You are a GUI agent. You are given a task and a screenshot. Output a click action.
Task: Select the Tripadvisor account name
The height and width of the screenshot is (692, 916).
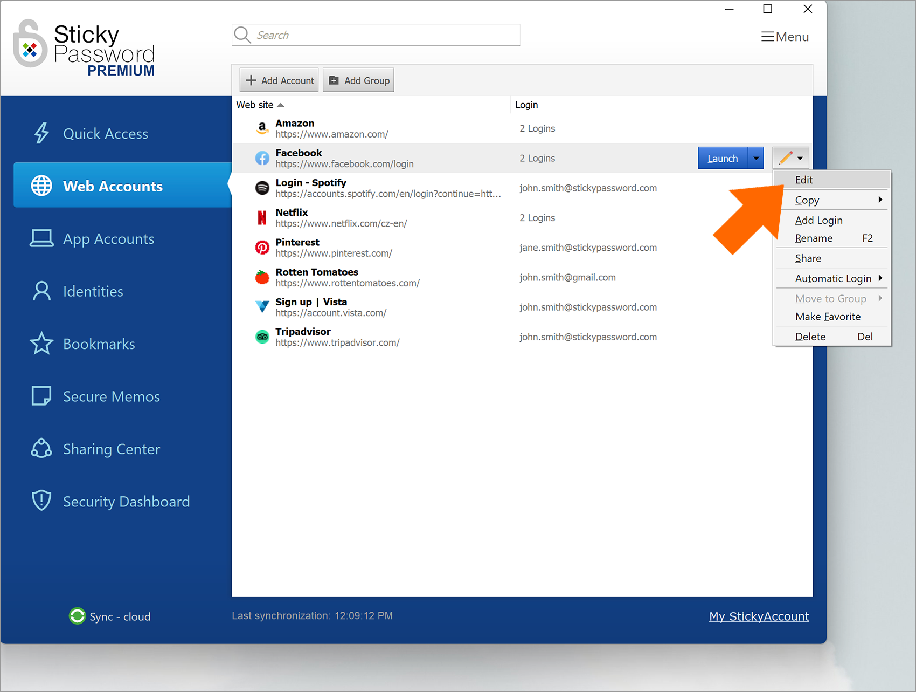[x=303, y=331]
